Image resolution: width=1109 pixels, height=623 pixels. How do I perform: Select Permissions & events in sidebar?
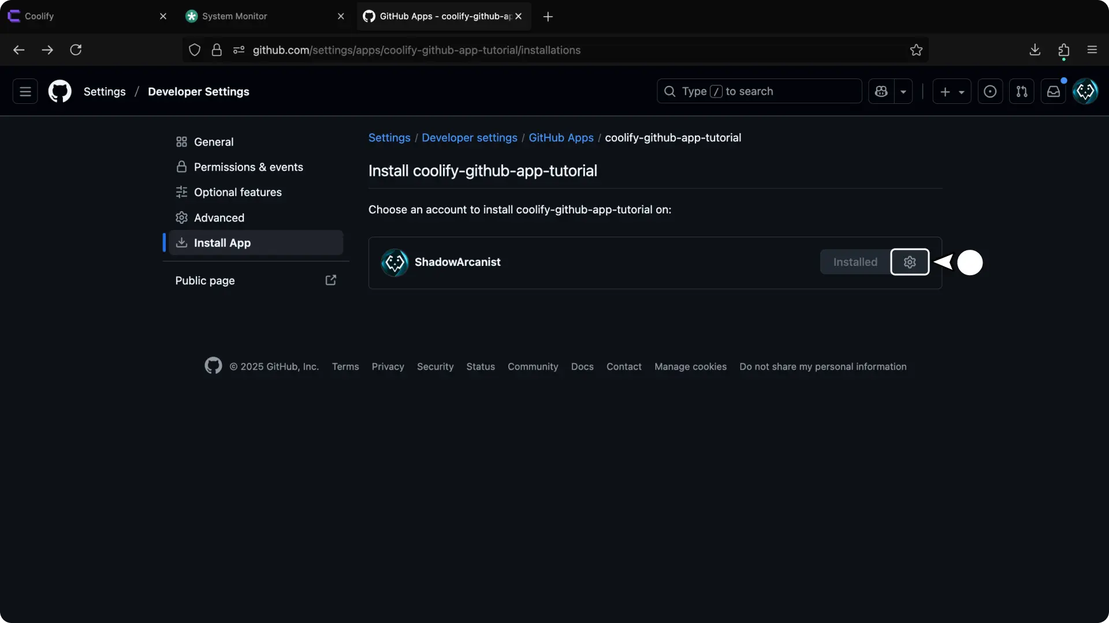coord(248,167)
